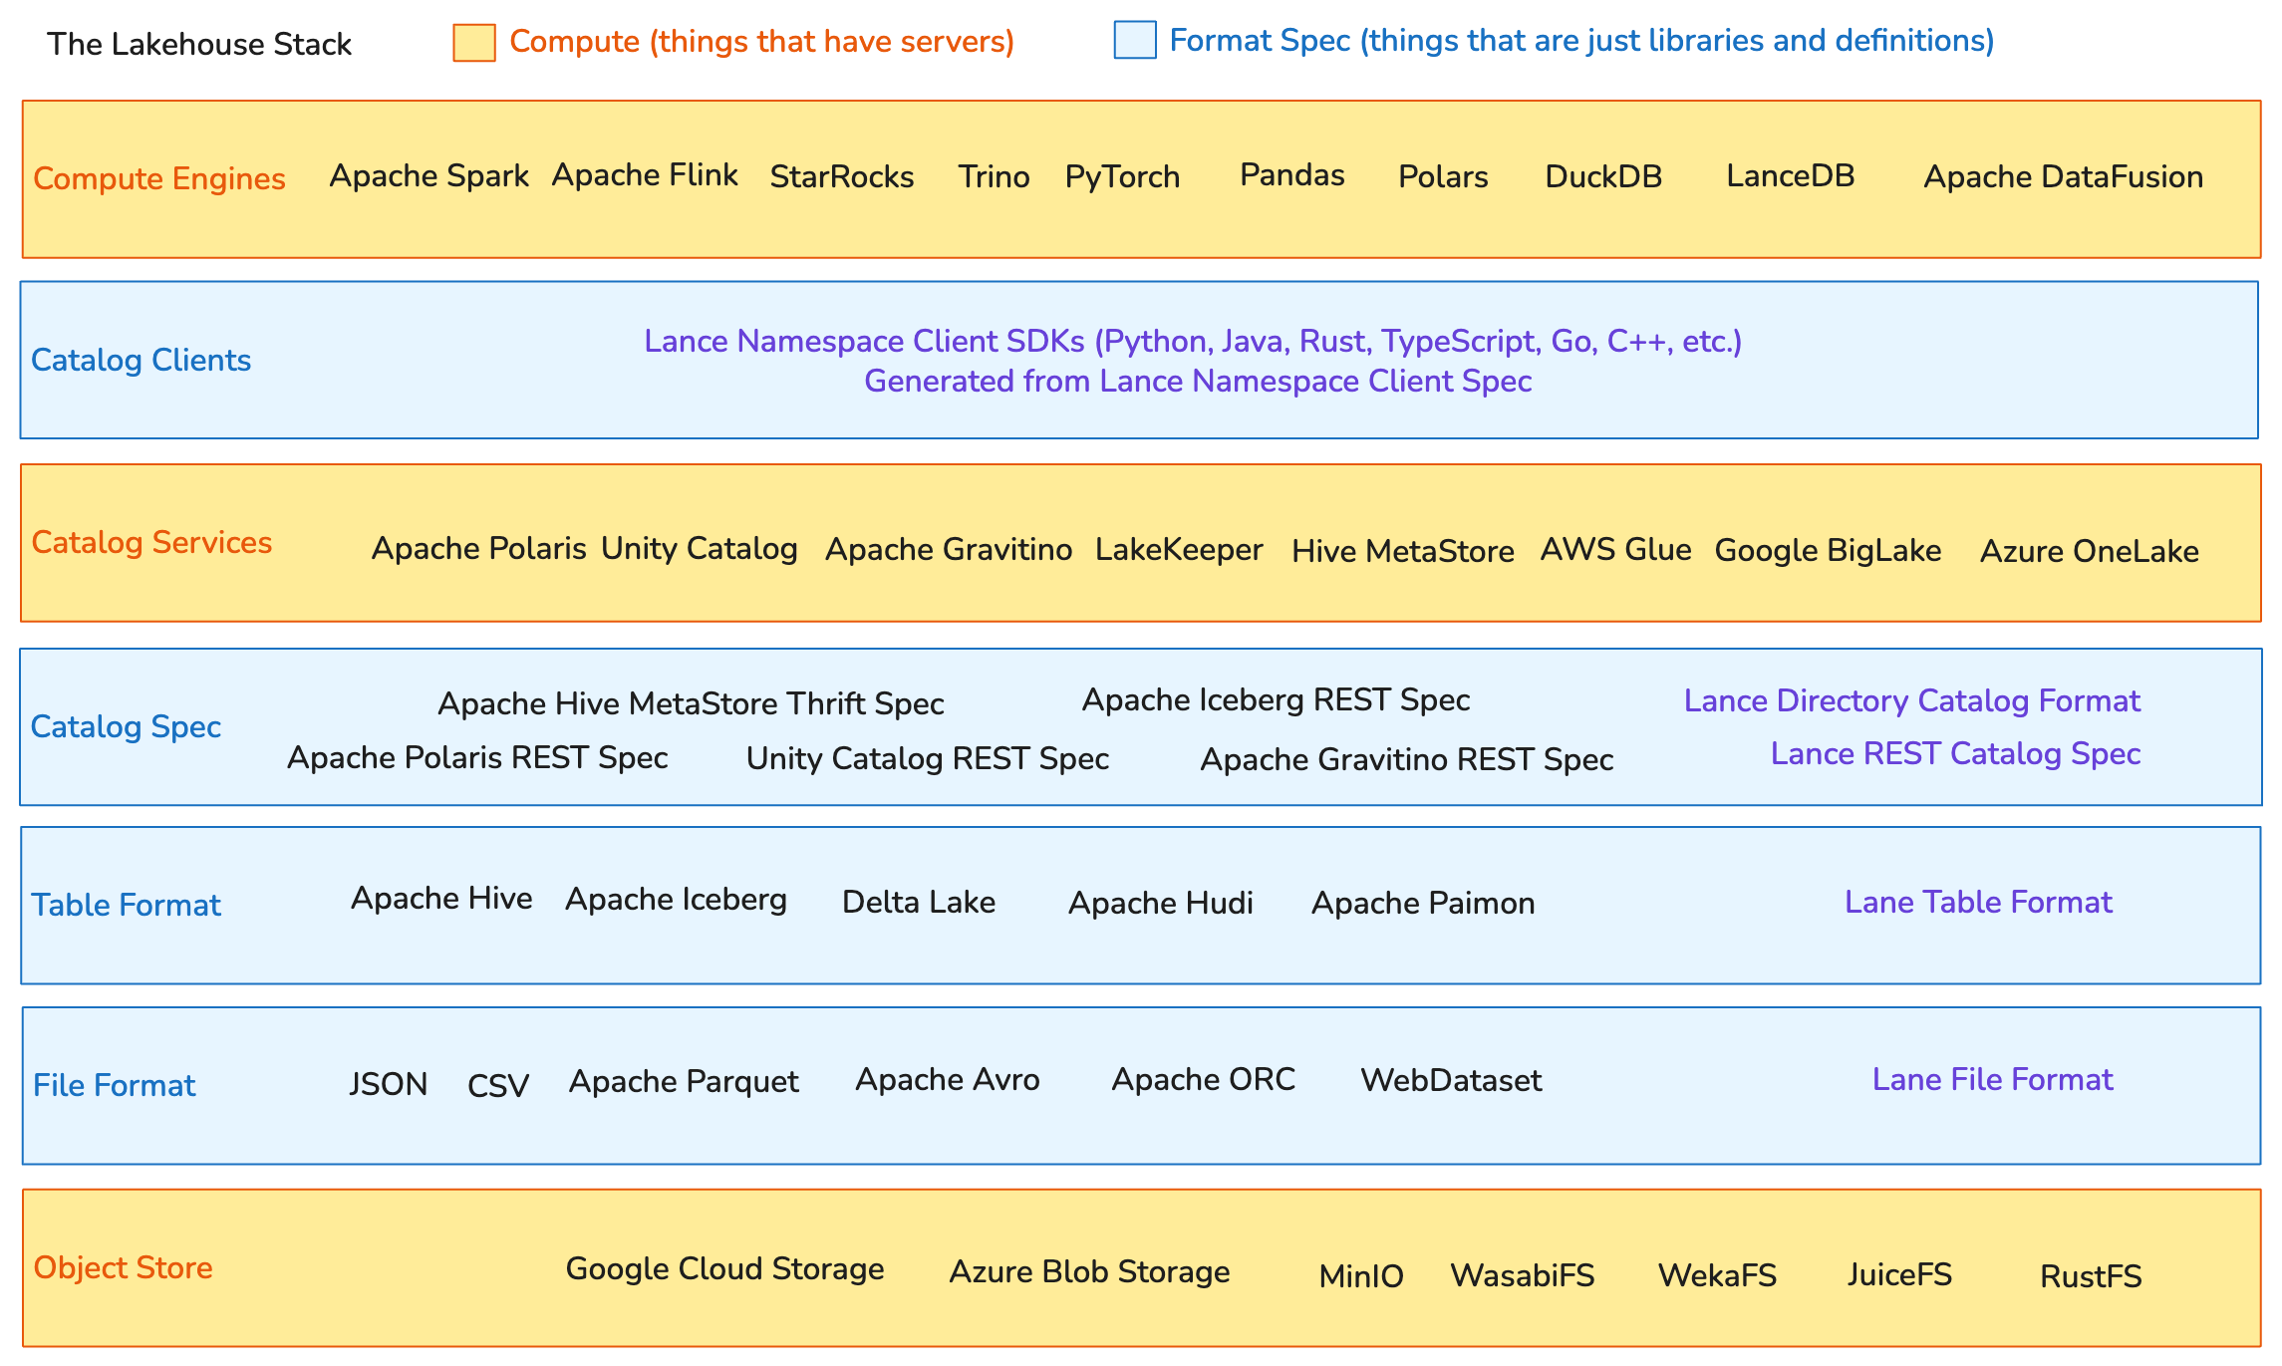Select Google Cloud Storage label

click(724, 1269)
